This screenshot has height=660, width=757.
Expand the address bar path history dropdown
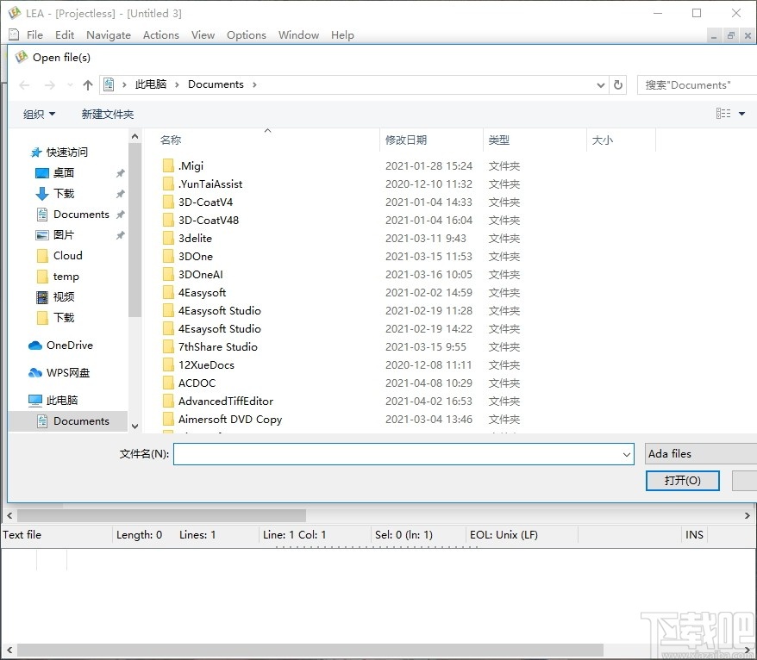point(601,85)
